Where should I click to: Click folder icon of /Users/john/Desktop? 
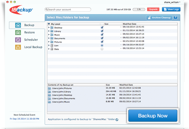click(49, 95)
